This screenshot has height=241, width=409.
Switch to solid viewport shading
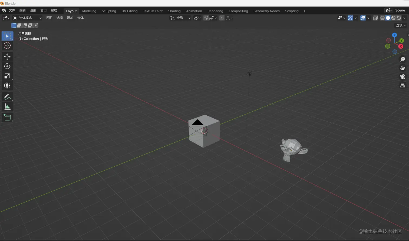tap(388, 18)
